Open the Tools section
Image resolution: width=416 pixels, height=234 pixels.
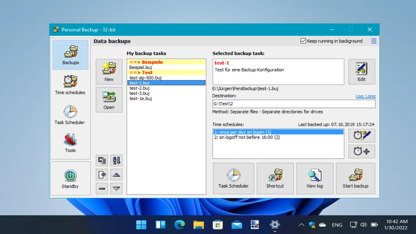(70, 143)
